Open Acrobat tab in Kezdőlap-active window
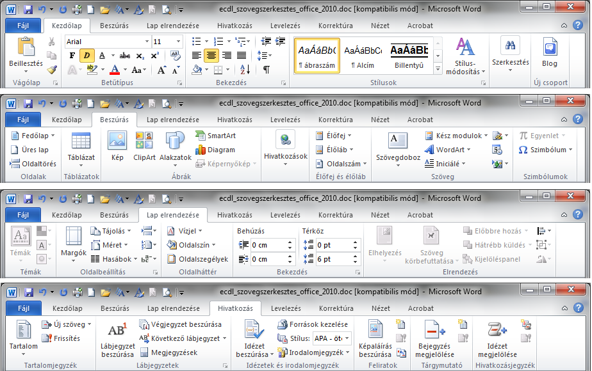The image size is (592, 371). pyautogui.click(x=420, y=26)
